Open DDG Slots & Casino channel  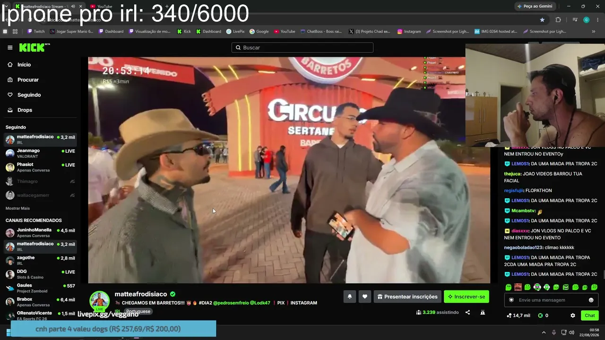click(x=40, y=274)
